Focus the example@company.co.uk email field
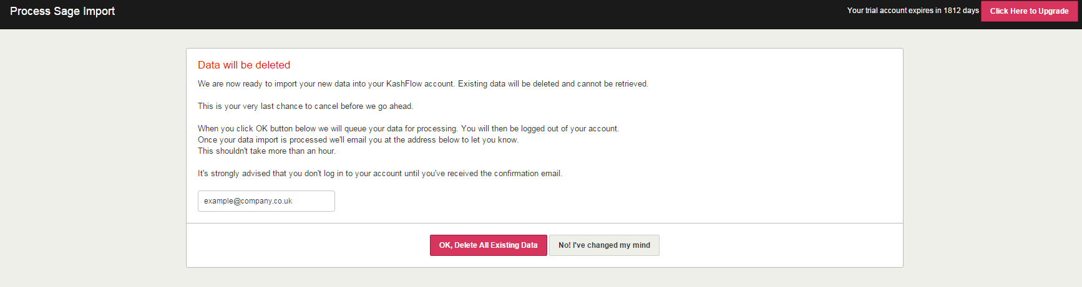The image size is (1082, 287). click(266, 201)
